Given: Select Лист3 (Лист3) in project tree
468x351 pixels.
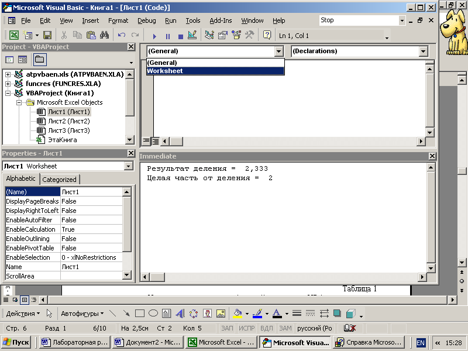Looking at the screenshot, I should (x=69, y=130).
